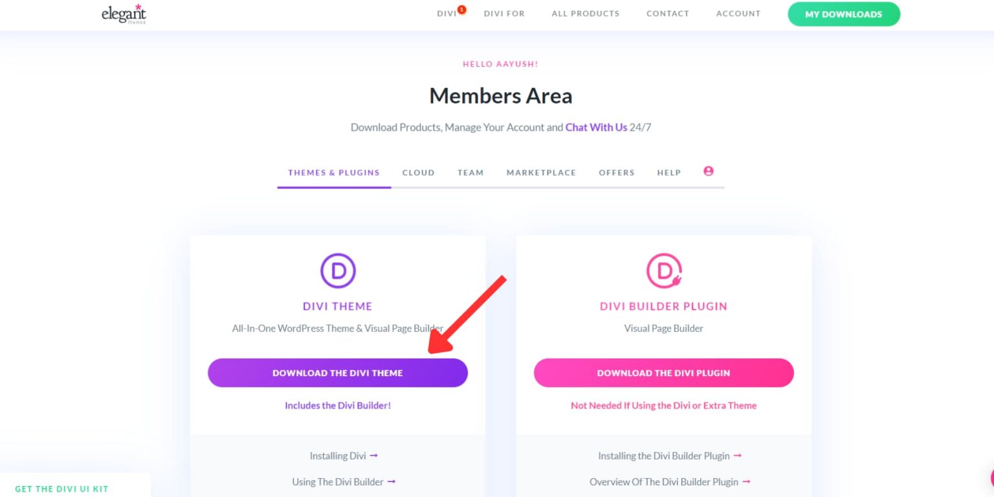Open the ACCOUNT menu item
Image resolution: width=994 pixels, height=497 pixels.
coord(738,13)
